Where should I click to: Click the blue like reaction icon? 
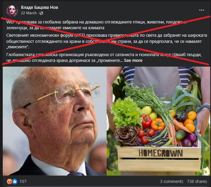click(15, 182)
